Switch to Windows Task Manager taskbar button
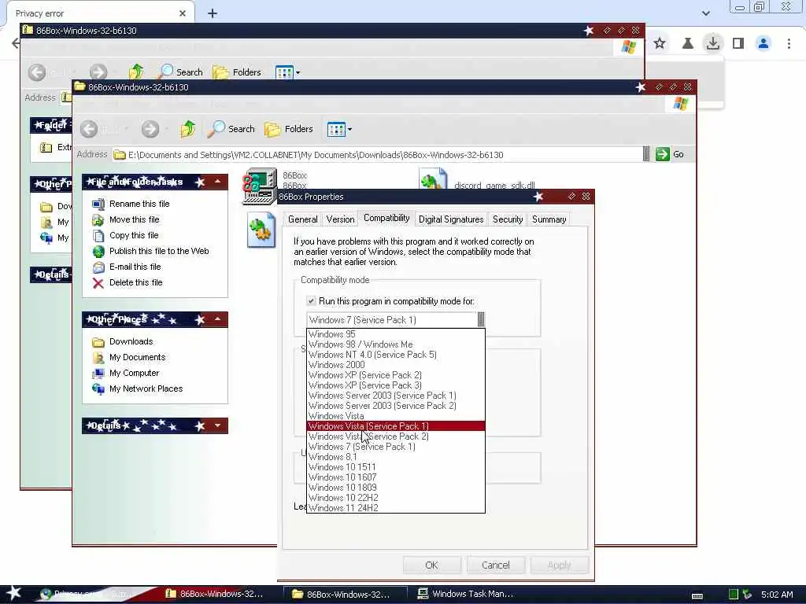806x604 pixels. point(465,594)
